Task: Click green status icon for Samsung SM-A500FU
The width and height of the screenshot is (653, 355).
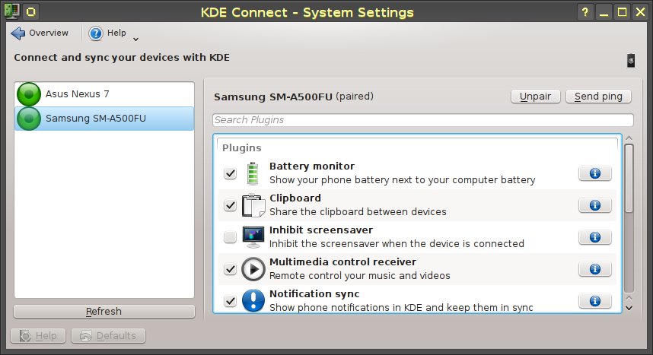Action: [29, 119]
